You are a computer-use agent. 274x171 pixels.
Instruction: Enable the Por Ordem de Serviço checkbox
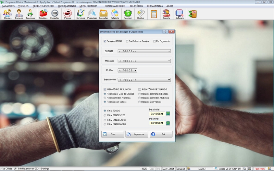(x=127, y=41)
